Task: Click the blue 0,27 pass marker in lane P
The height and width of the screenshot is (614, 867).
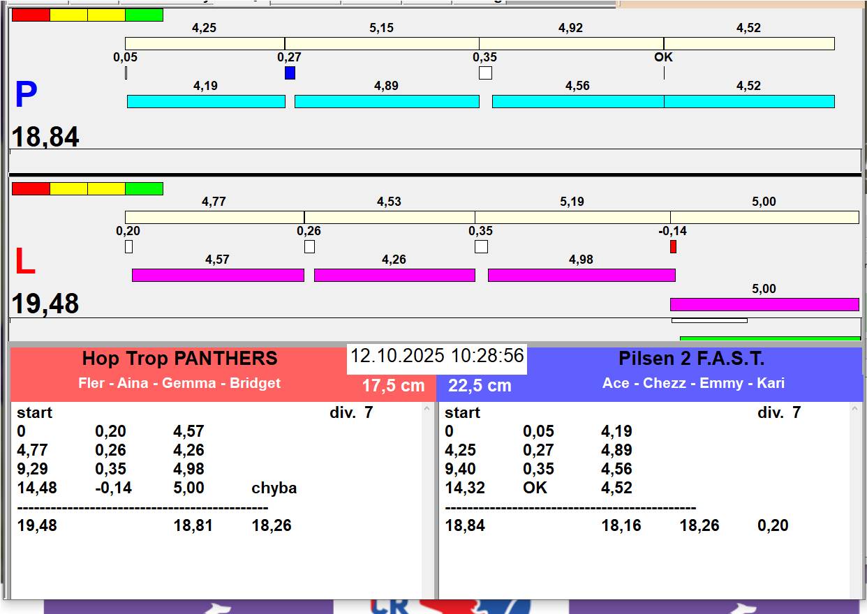Action: pyautogui.click(x=290, y=73)
